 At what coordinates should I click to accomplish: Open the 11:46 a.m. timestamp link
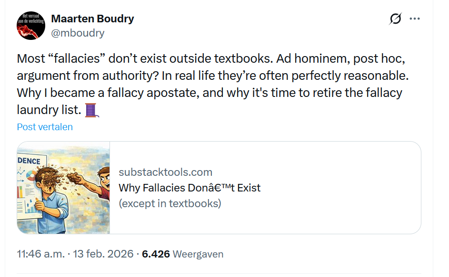tap(40, 254)
